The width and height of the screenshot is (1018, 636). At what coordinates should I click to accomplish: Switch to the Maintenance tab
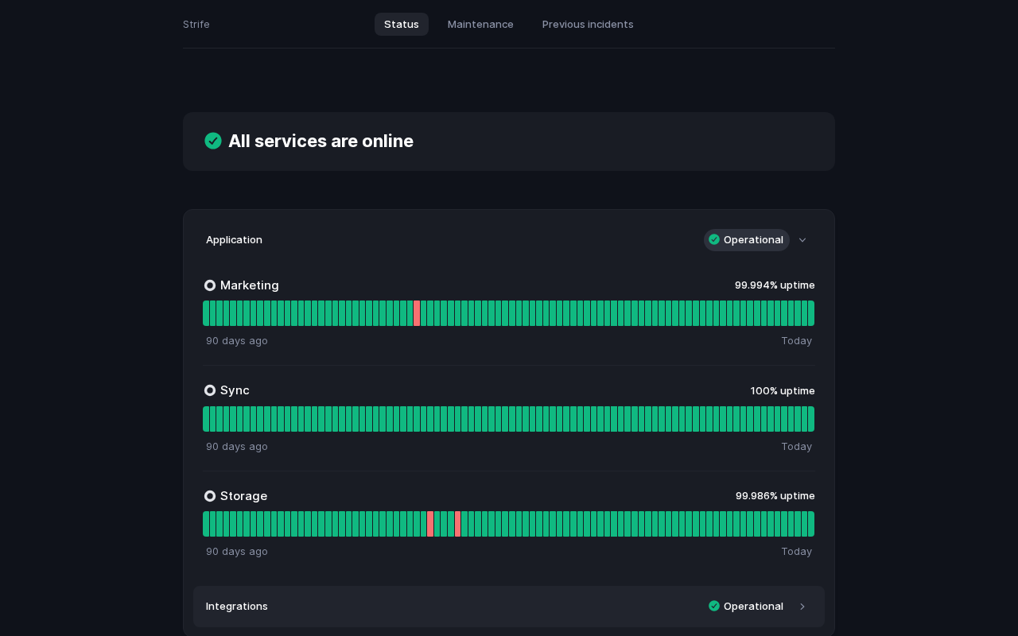point(480,24)
